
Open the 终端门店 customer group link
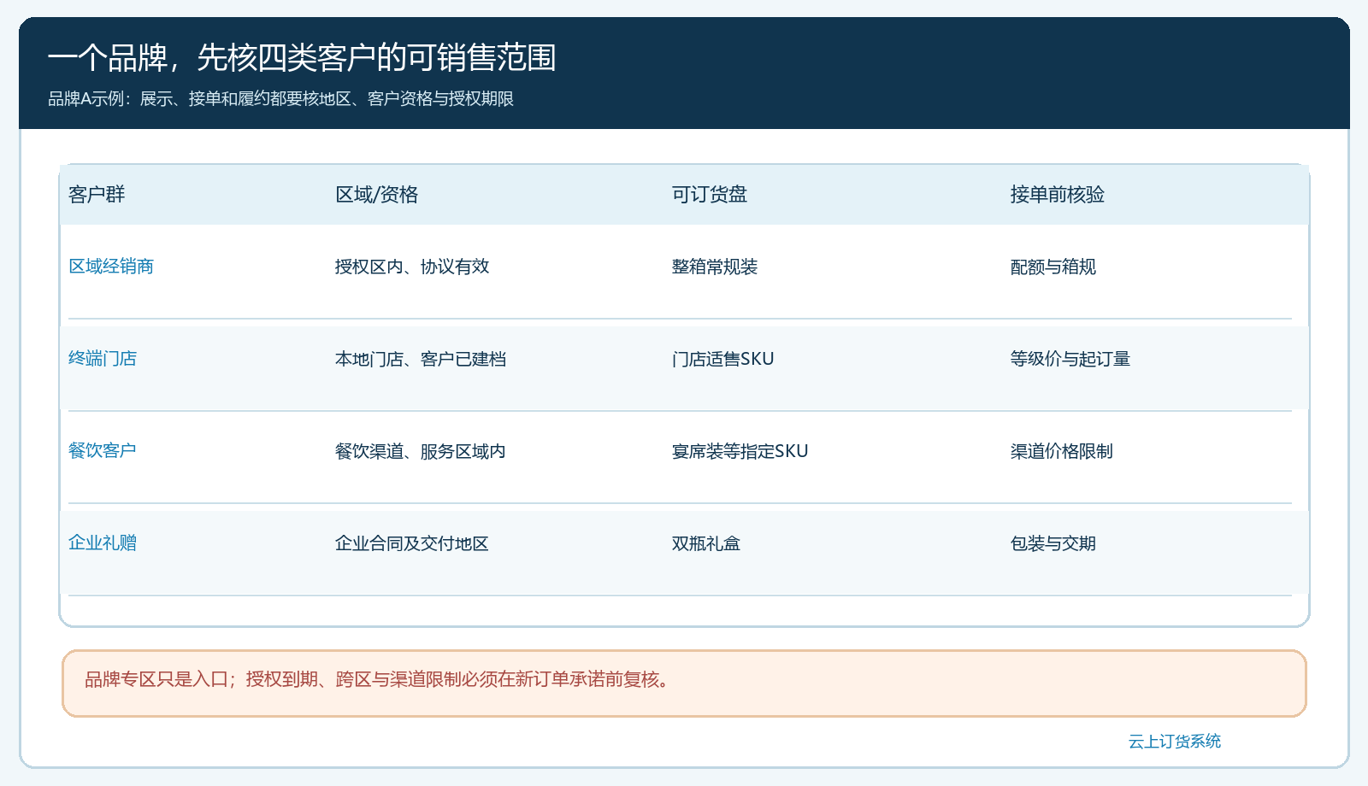103,359
